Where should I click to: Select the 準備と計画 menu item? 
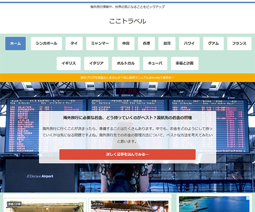184,64
